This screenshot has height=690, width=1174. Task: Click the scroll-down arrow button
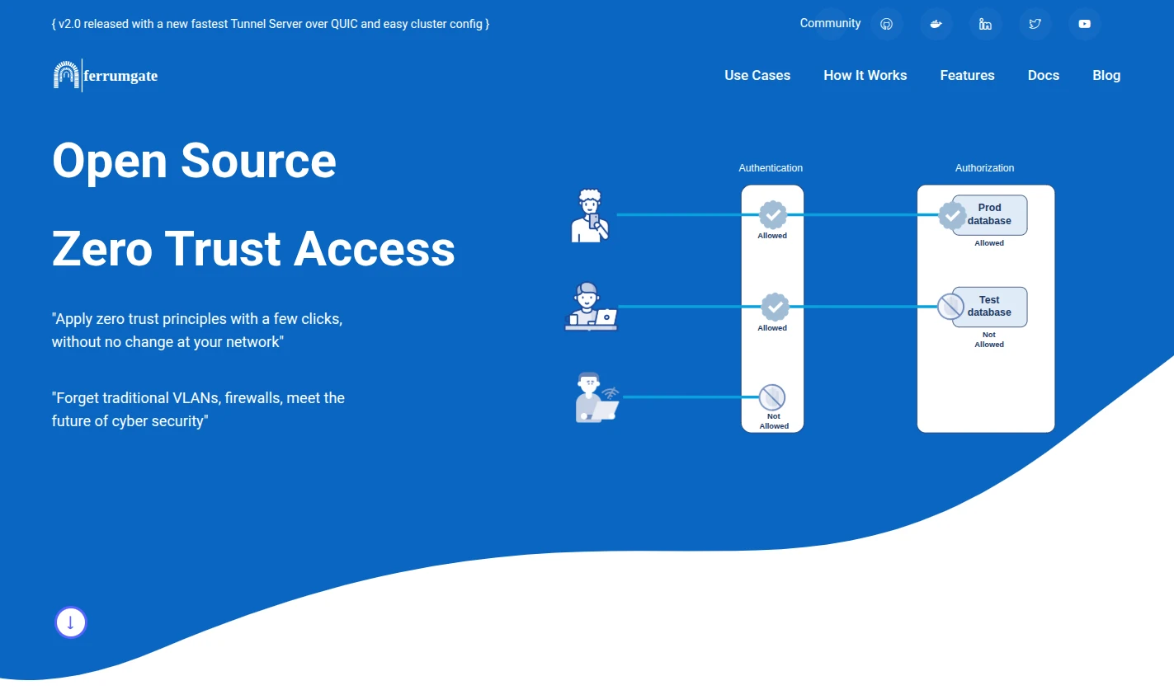(71, 622)
